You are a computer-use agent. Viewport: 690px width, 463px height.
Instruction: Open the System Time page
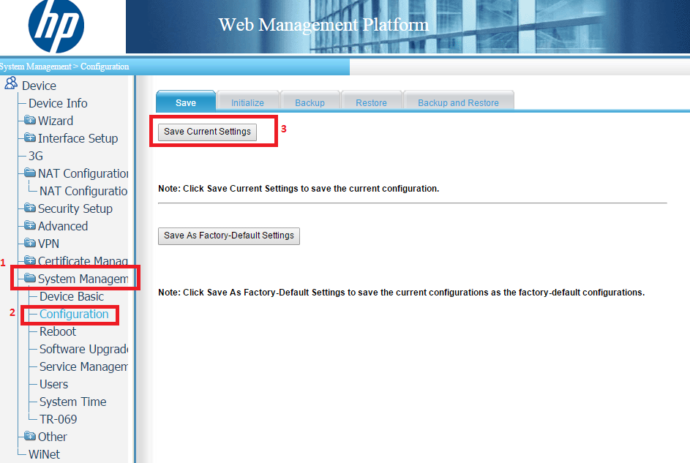[72, 402]
